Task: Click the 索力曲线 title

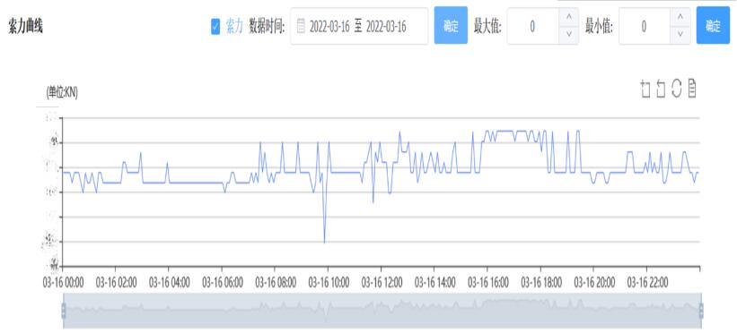Action: (x=25, y=27)
